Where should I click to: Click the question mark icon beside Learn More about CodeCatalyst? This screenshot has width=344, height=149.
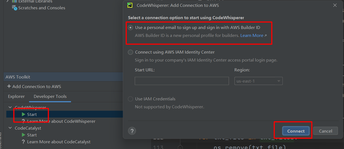coord(24,142)
